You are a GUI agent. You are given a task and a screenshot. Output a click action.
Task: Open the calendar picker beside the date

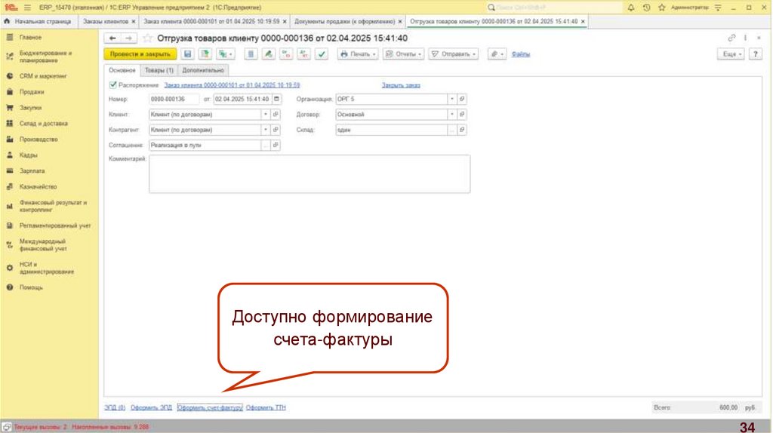(x=277, y=99)
